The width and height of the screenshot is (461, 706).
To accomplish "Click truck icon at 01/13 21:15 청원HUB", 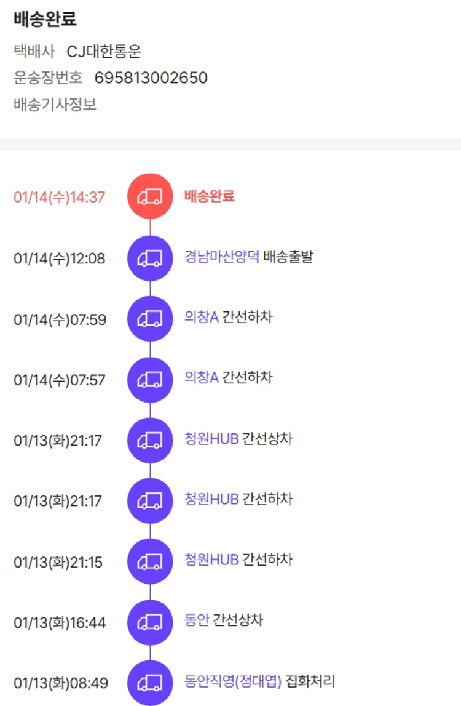I will pyautogui.click(x=150, y=561).
